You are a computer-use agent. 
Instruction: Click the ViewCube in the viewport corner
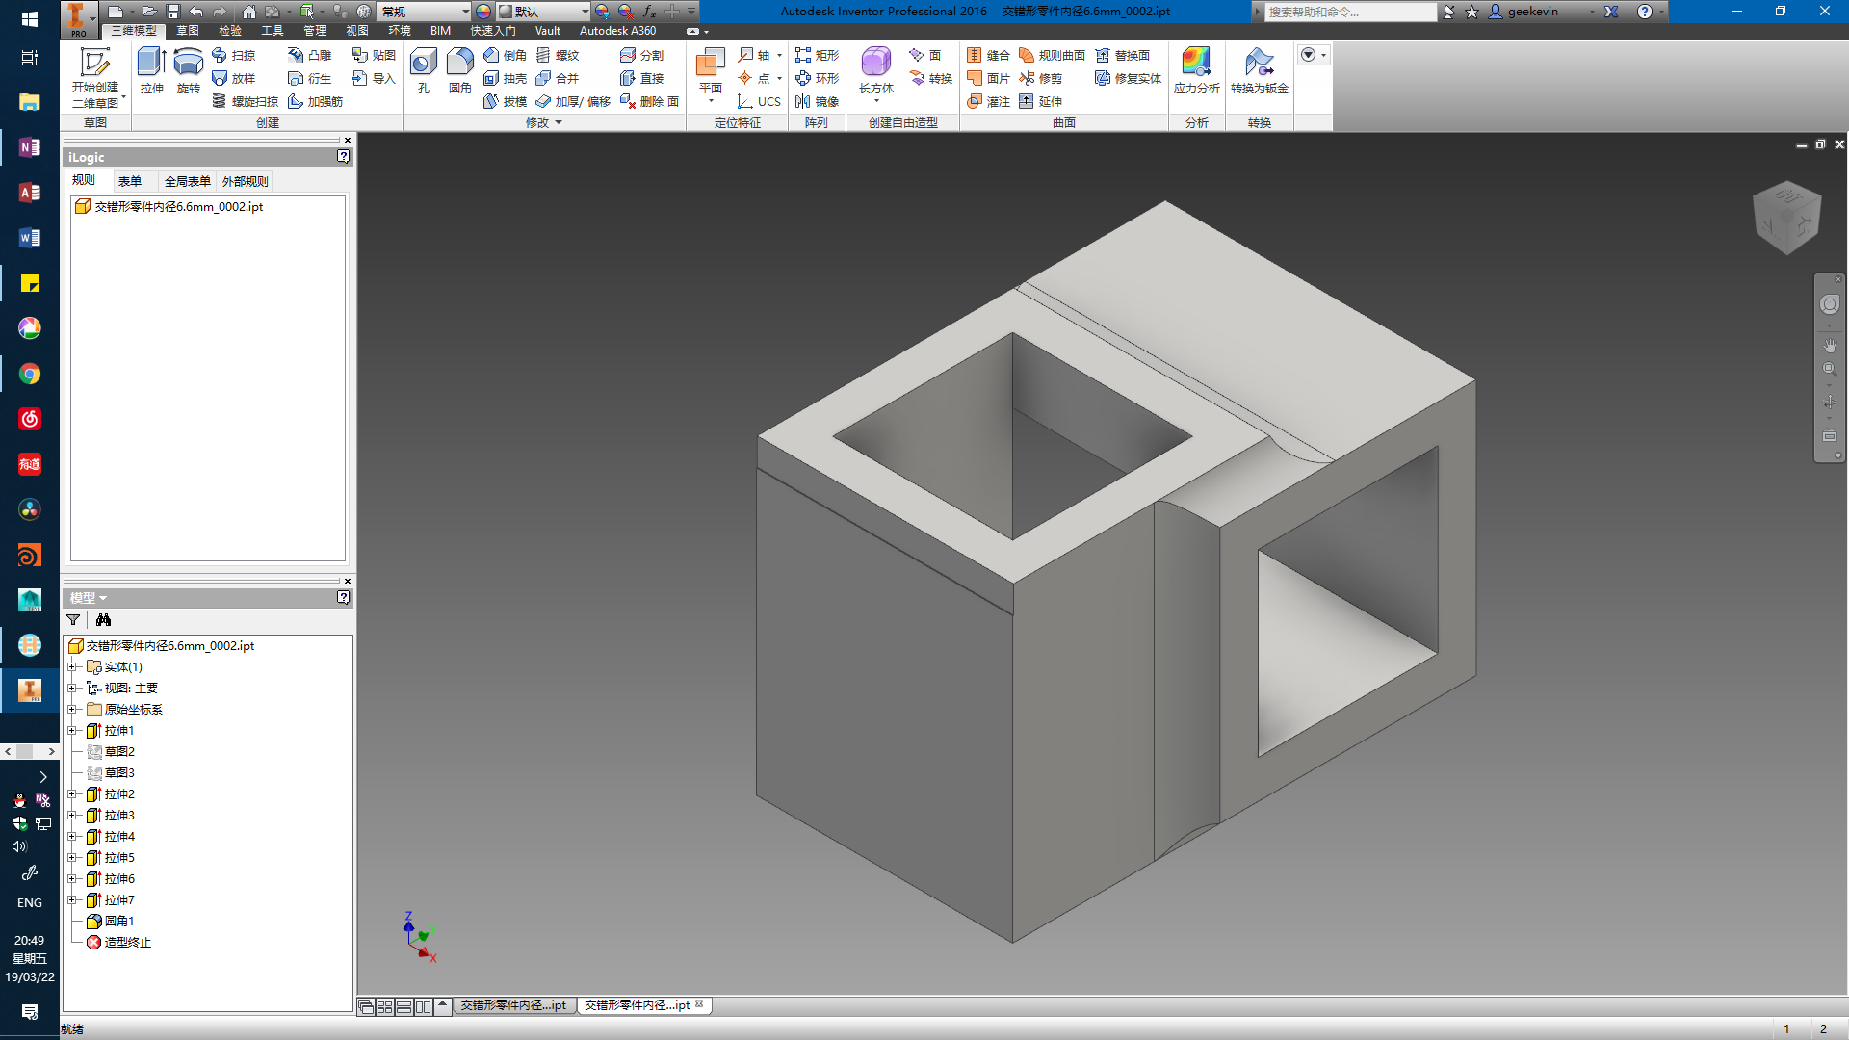tap(1787, 219)
